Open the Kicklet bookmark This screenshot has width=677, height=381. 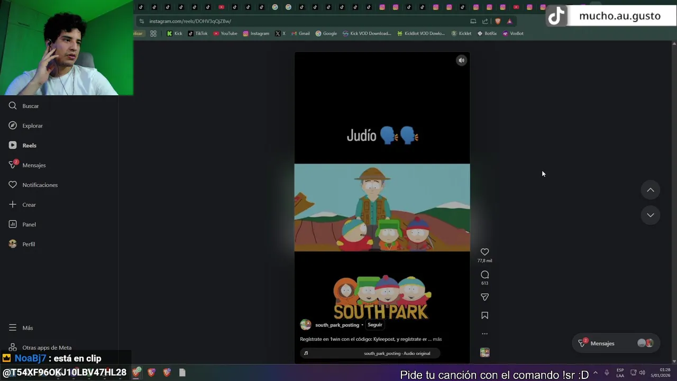[461, 33]
